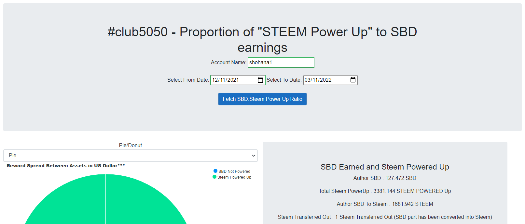Click the Select From Date label
This screenshot has width=525, height=224.
(188, 80)
